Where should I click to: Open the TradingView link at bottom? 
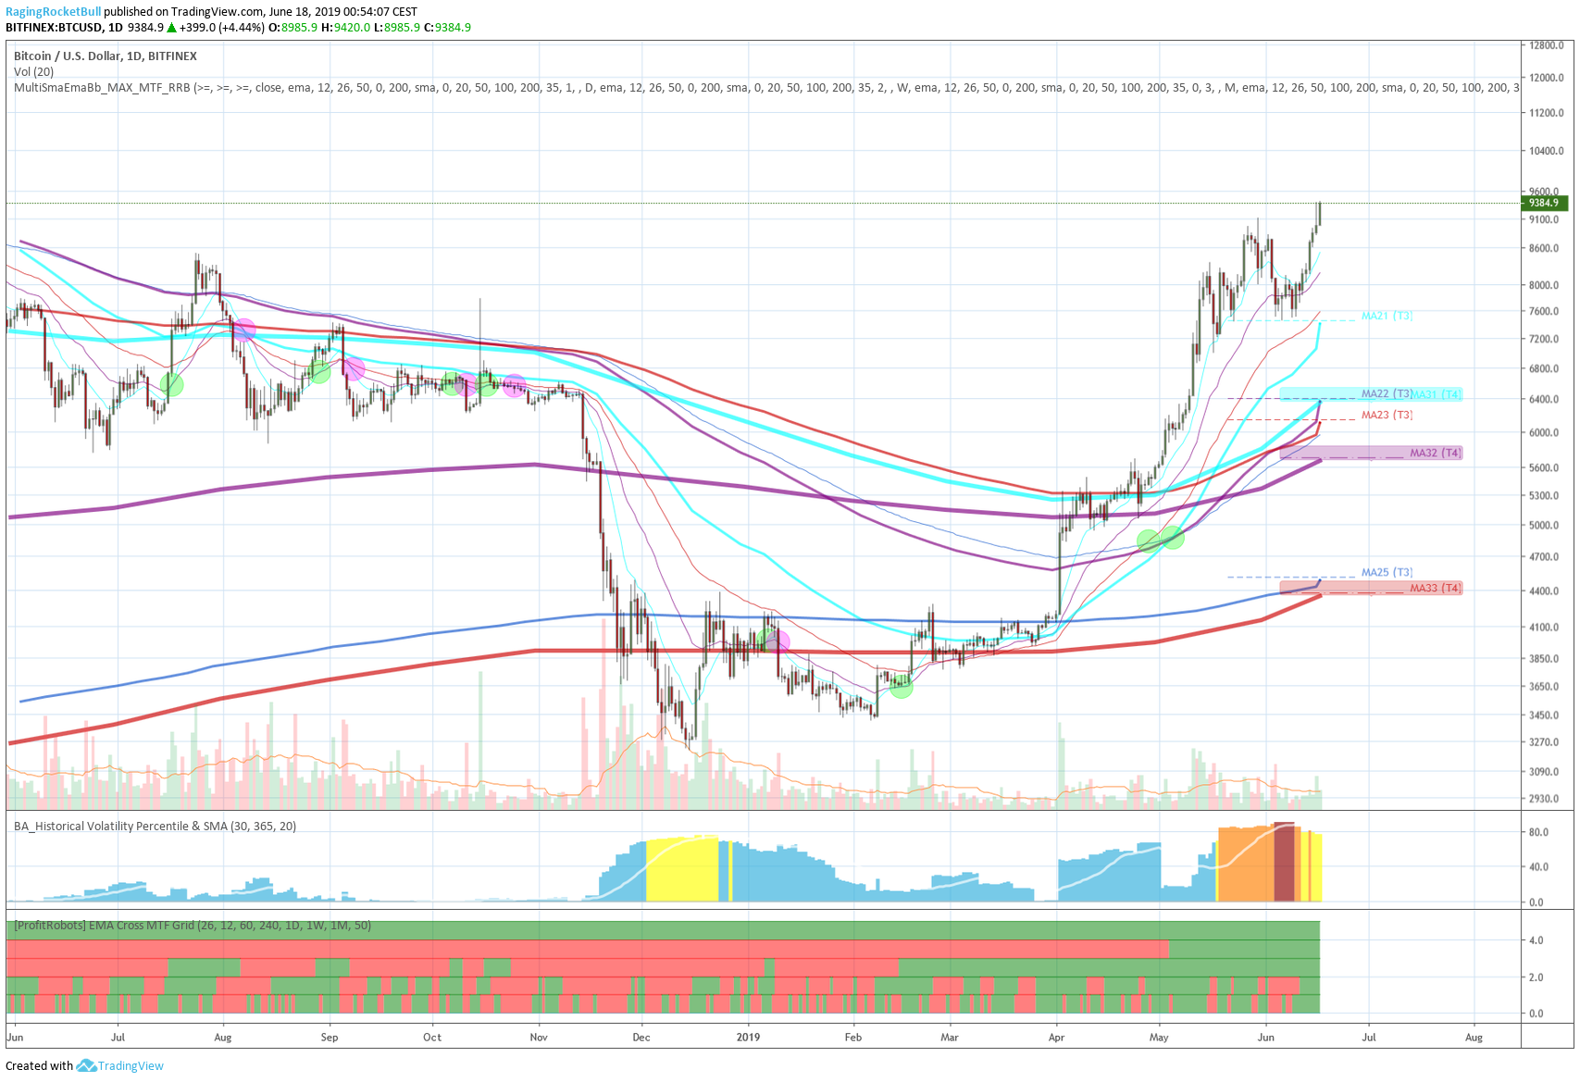tap(131, 1065)
